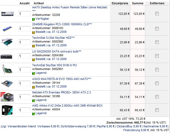Screen dimensions: 170x133
Task: Focus quantity field for Antec Fusion Remote
Action: [24, 14]
